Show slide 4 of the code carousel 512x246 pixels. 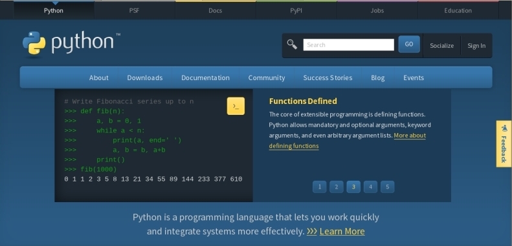370,187
